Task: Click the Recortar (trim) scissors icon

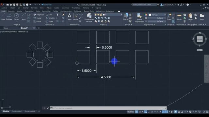Action: [x=57, y=15]
